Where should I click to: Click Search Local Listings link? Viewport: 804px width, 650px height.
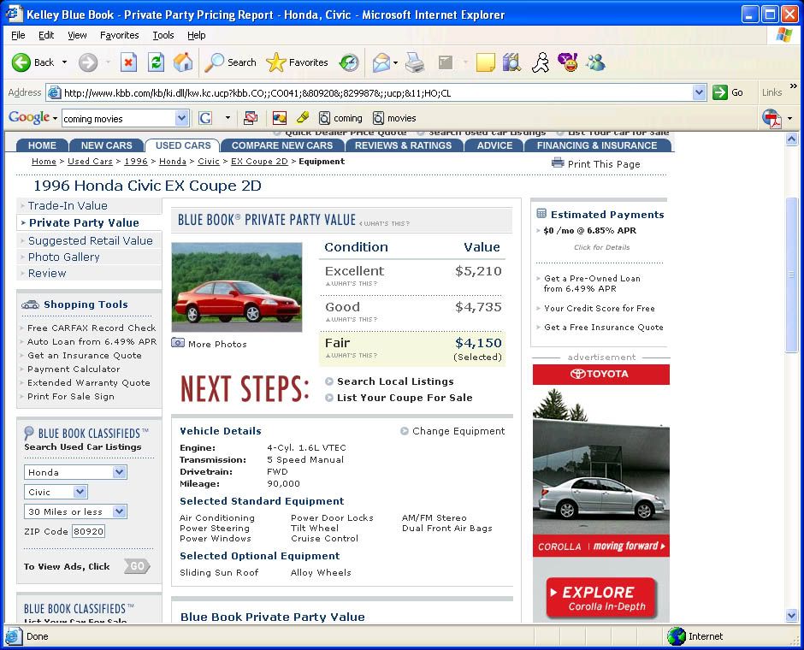coord(395,381)
